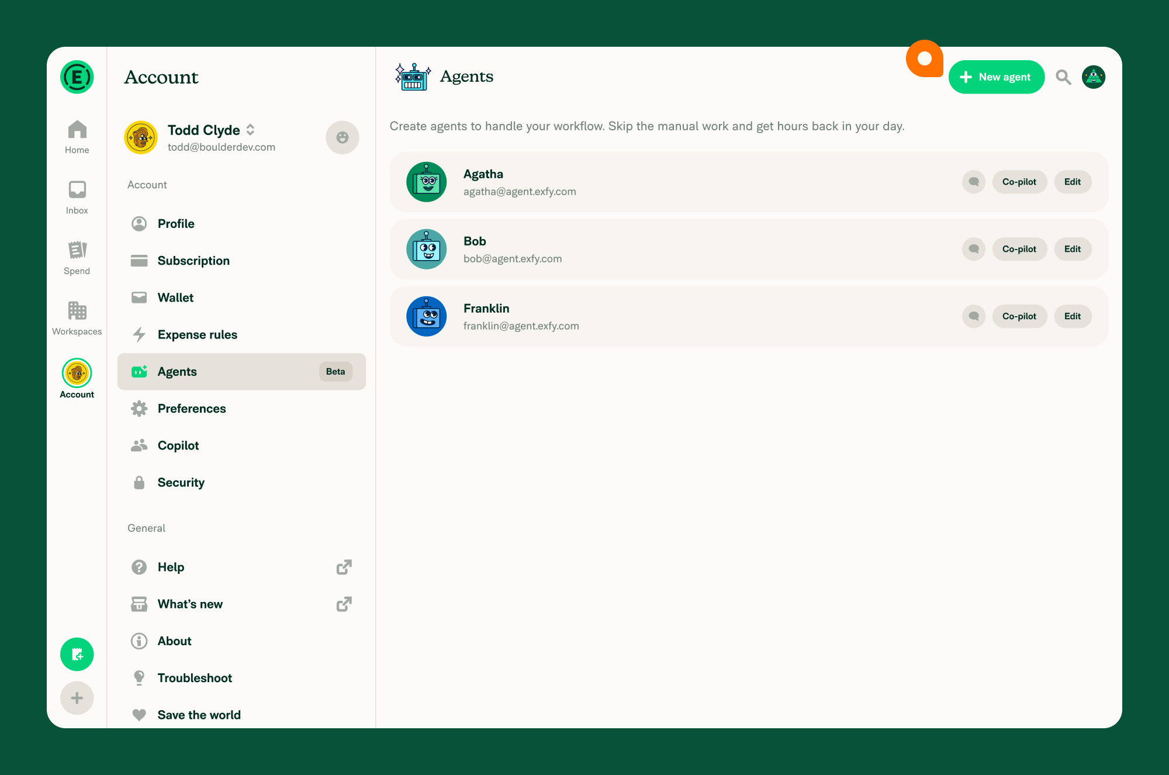
Task: Click the external link icon next to Help
Action: pos(344,567)
